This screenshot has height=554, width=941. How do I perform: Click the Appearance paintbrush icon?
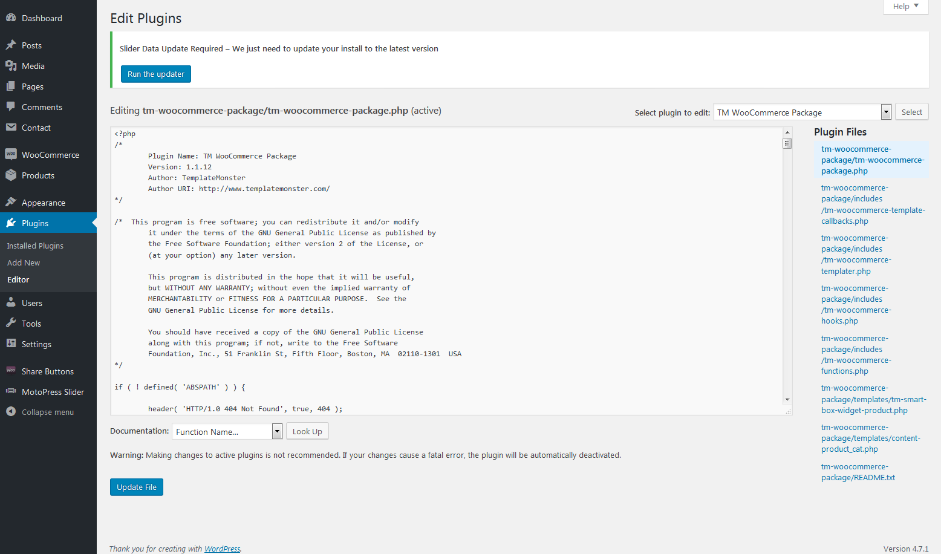pos(11,203)
